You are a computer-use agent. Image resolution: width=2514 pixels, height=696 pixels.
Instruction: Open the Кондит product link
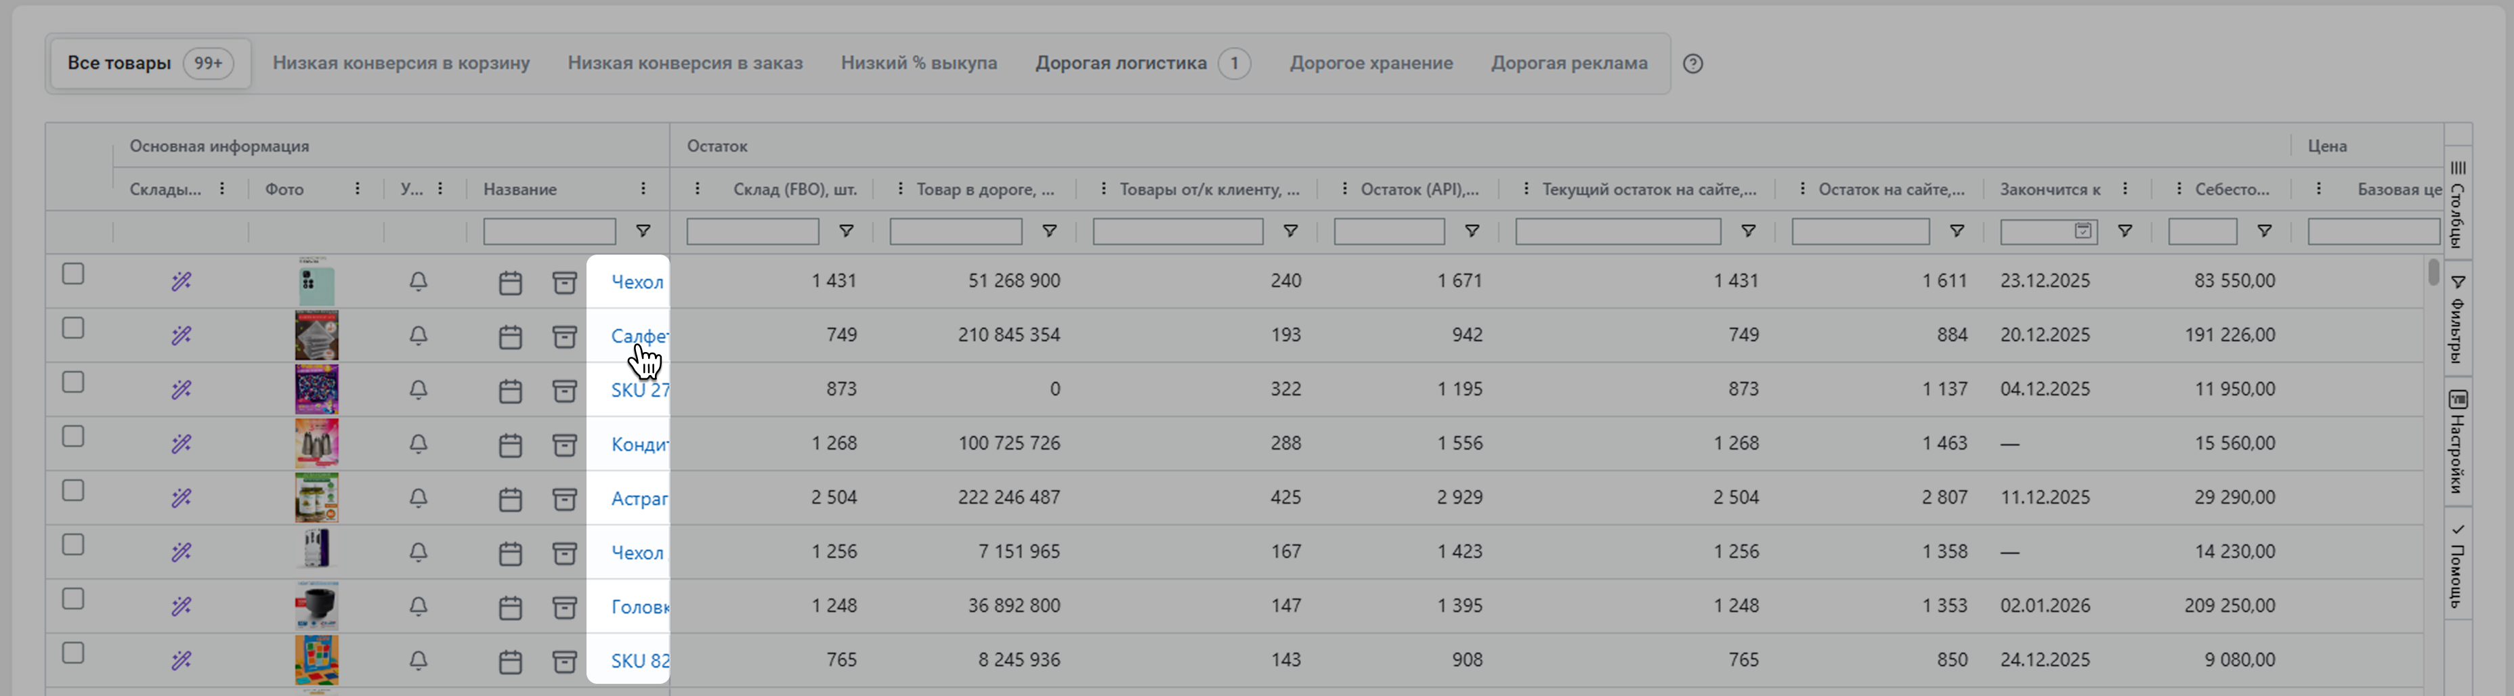638,444
